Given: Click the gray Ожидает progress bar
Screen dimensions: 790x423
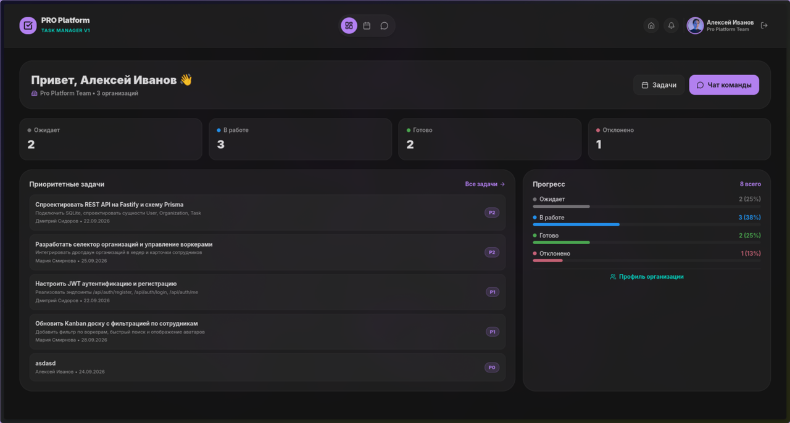Looking at the screenshot, I should [x=561, y=207].
